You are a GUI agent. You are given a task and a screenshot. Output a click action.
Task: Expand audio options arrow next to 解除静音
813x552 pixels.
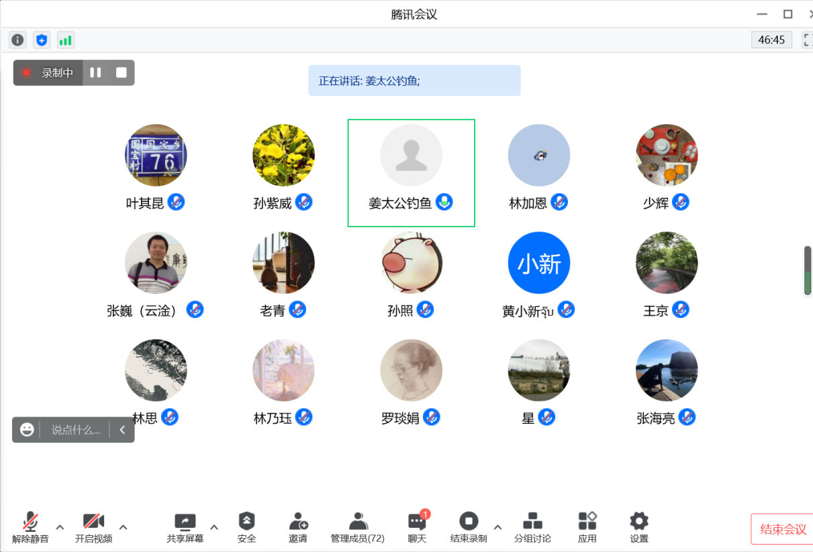(60, 527)
